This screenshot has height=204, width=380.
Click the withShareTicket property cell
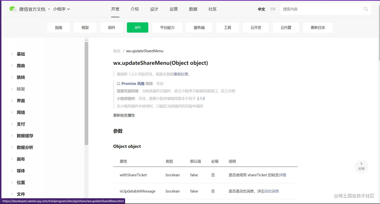pos(133,175)
